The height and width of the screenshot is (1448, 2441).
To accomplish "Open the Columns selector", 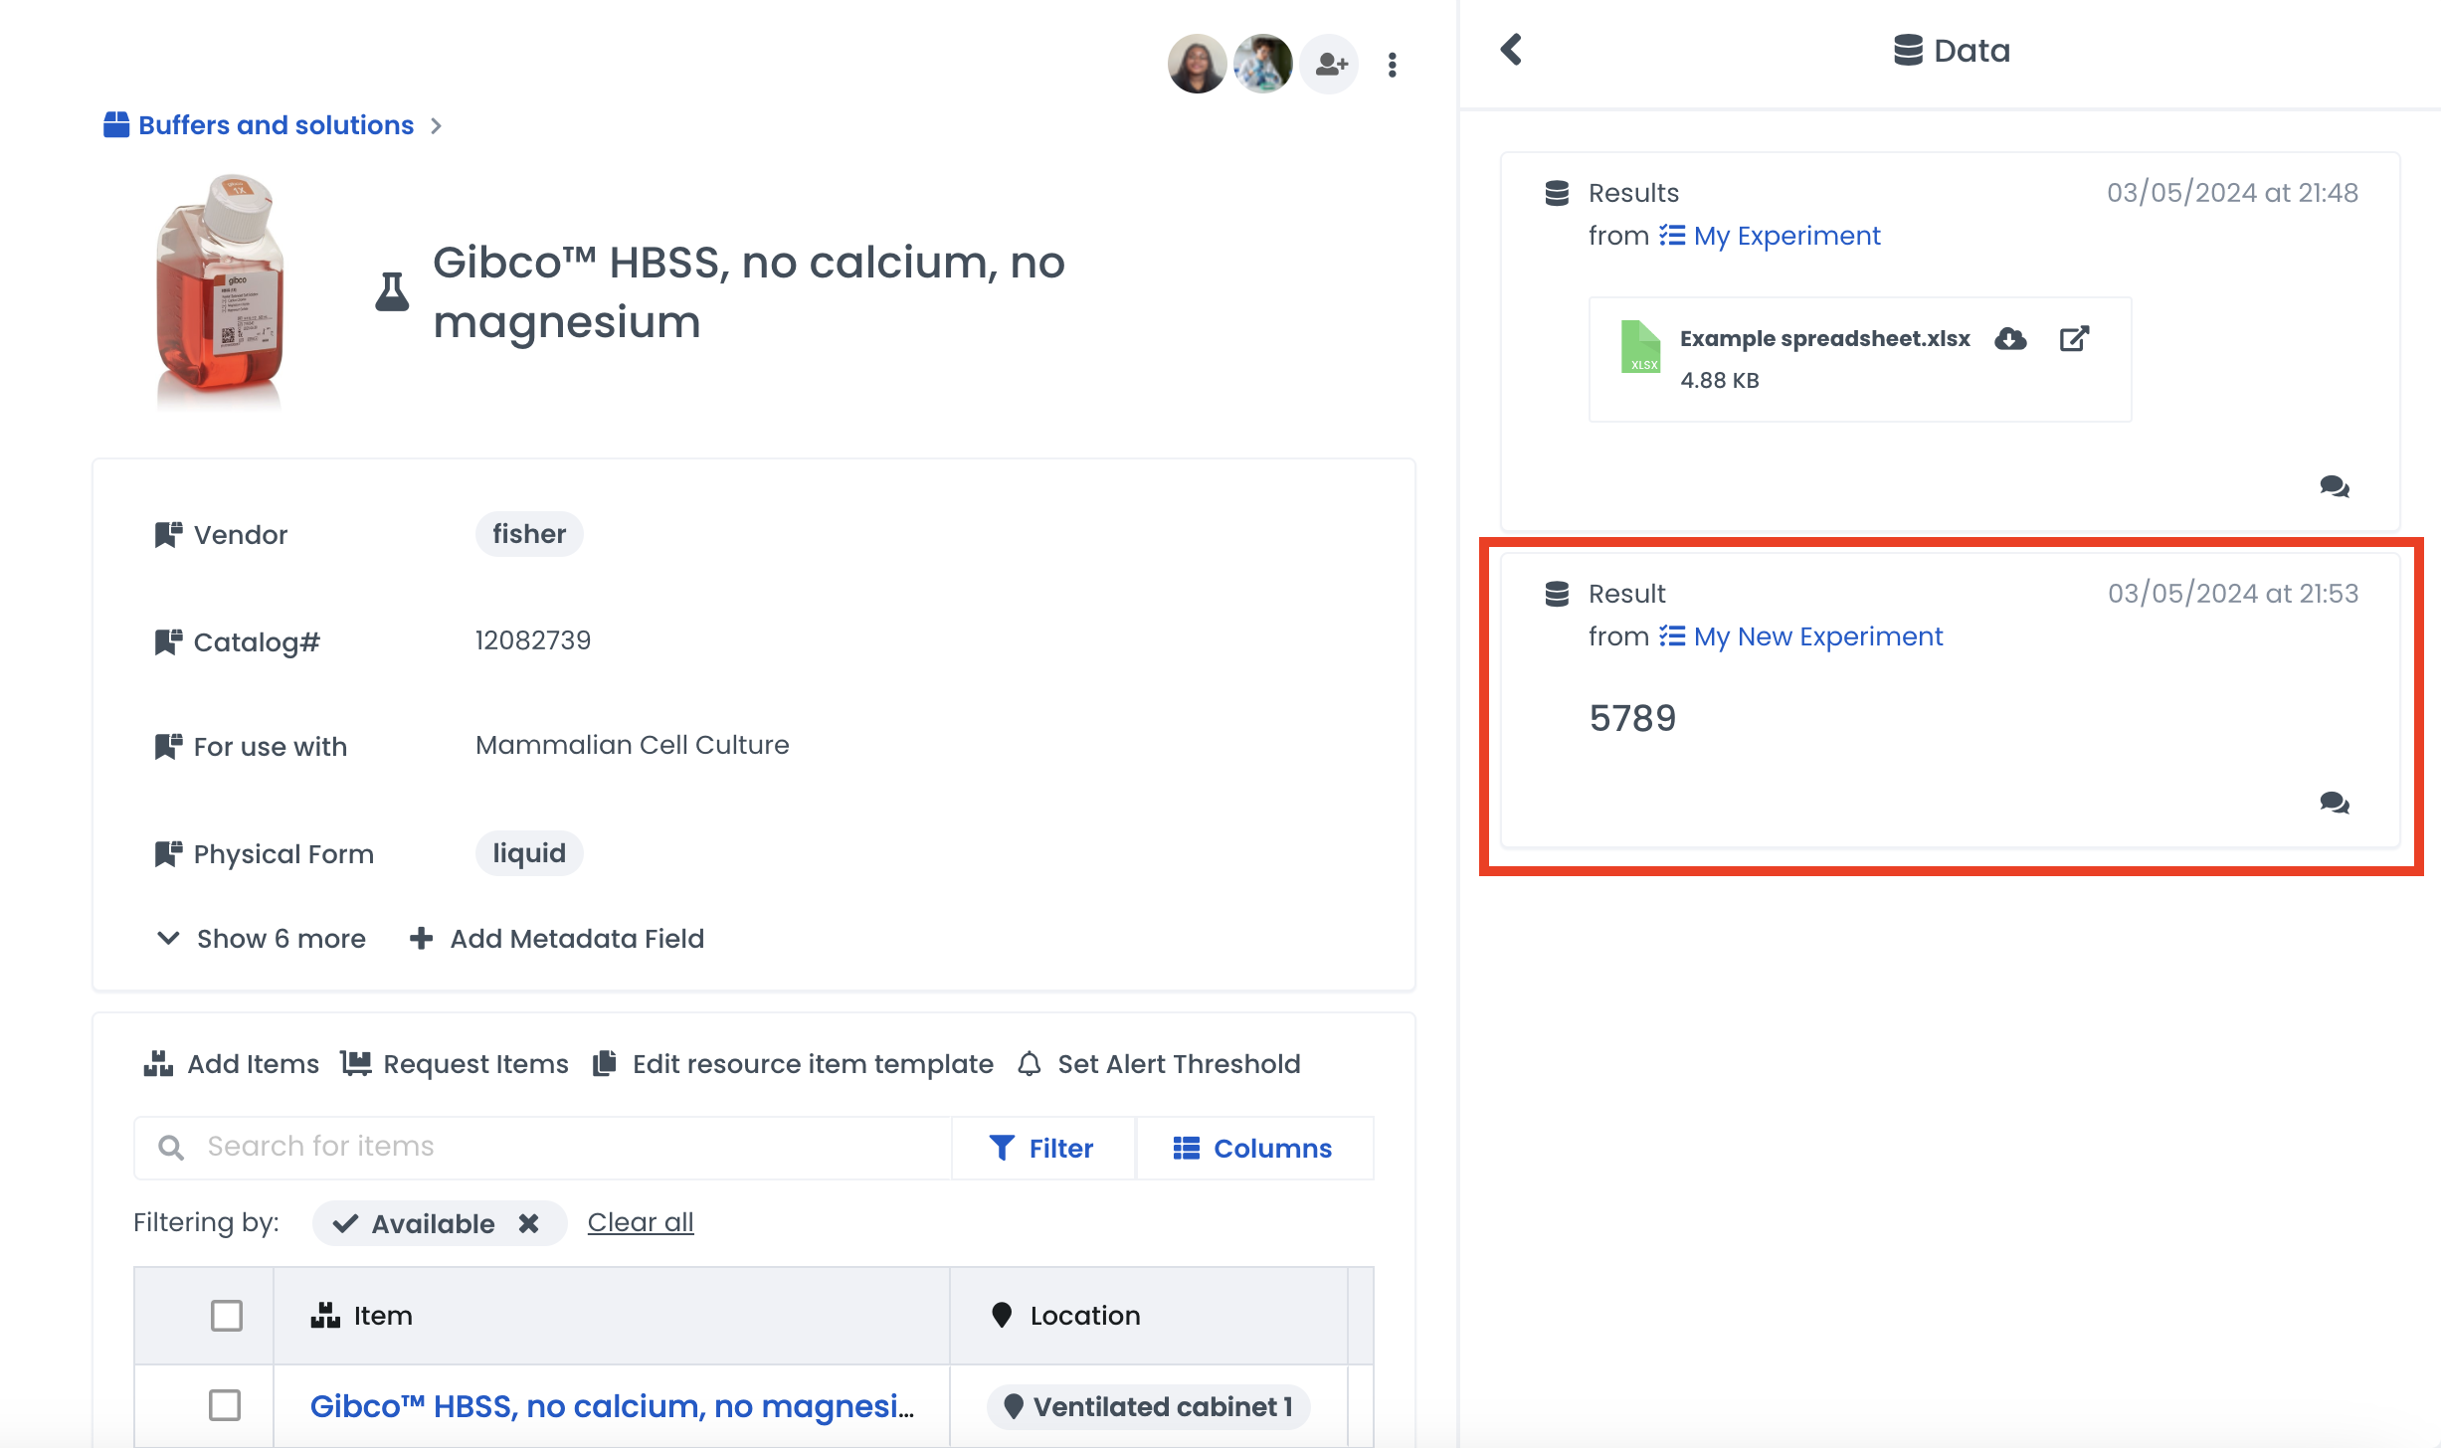I will point(1252,1149).
